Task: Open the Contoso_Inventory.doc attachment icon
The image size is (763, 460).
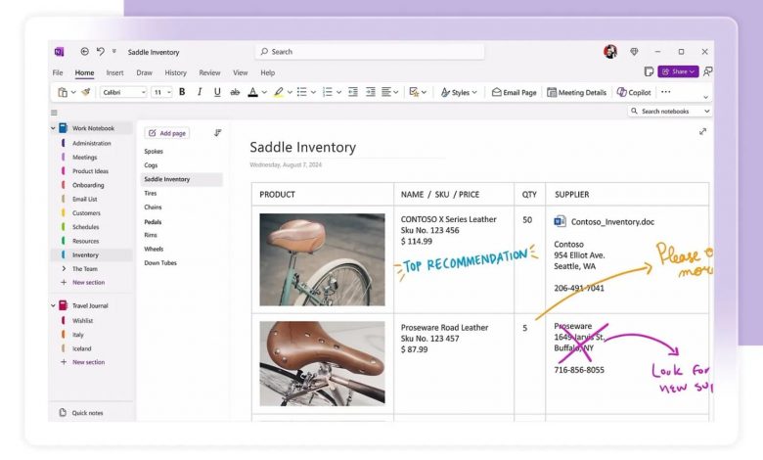Action: pos(561,221)
